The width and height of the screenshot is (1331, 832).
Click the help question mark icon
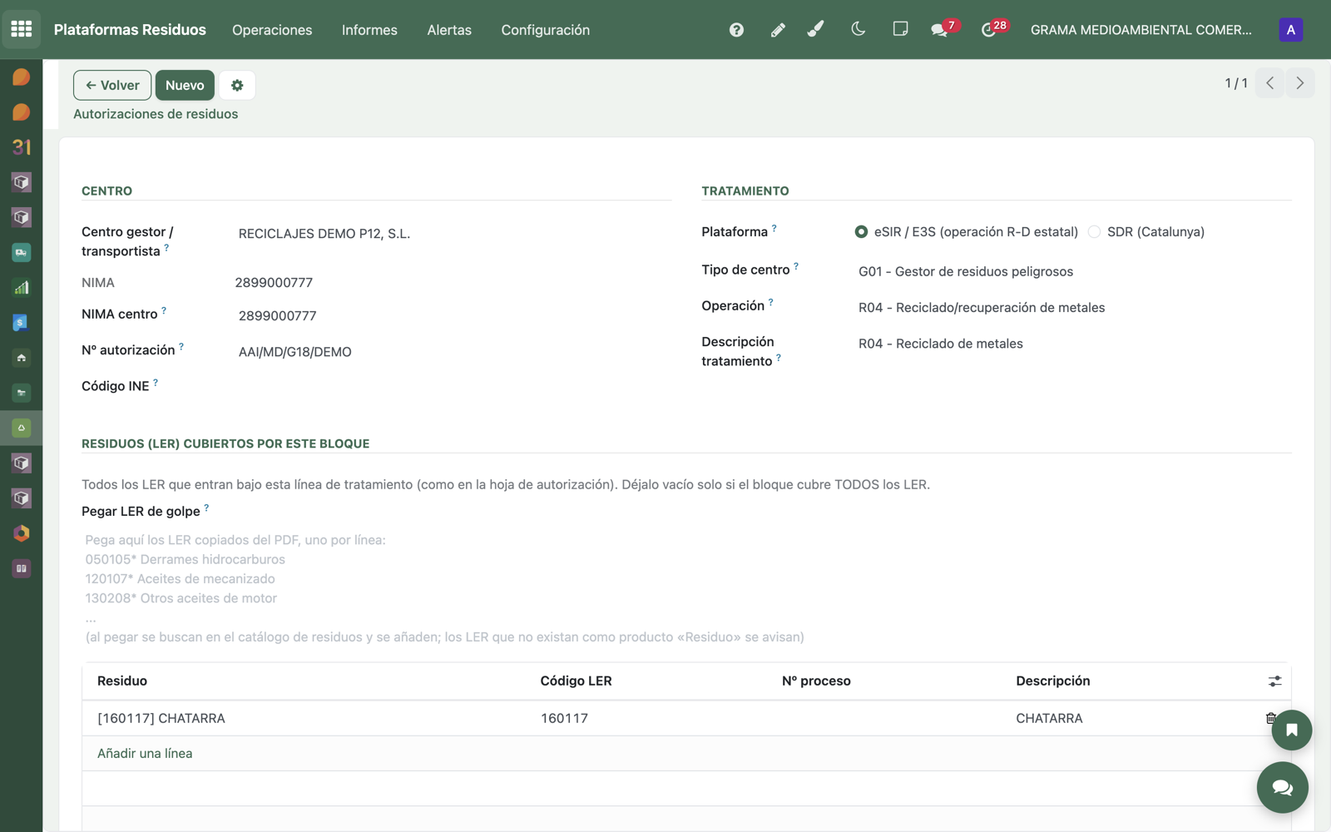point(736,30)
